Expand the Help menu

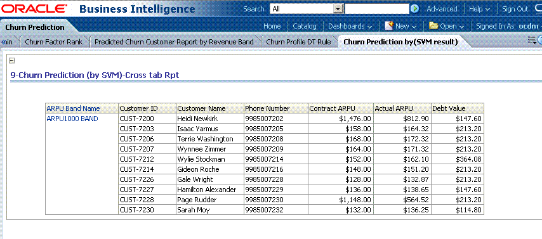pyautogui.click(x=479, y=9)
